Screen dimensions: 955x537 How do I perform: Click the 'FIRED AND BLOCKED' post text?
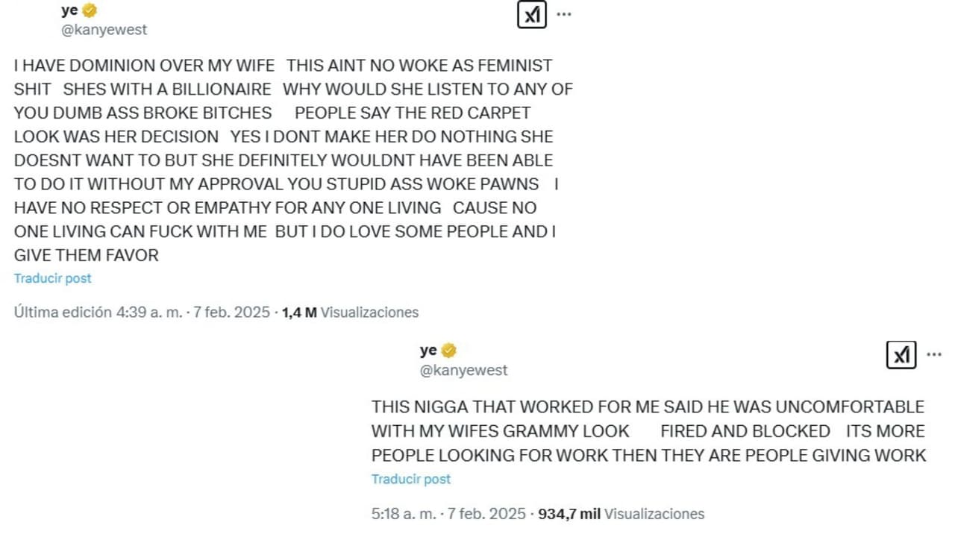point(745,431)
